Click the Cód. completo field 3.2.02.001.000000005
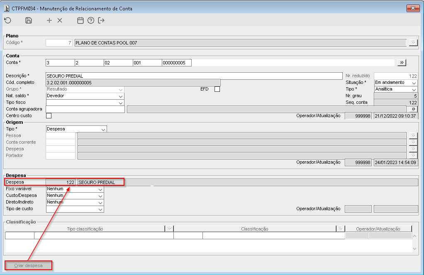This screenshot has height=275, width=424. point(133,83)
